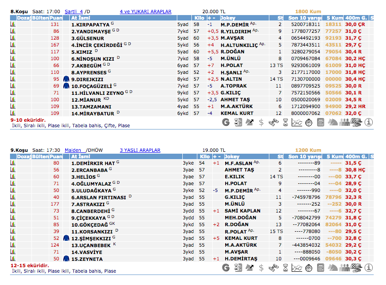The image size is (386, 285).
Task: Open the 3 YASLI ARAPLAR link
Action: pos(140,150)
